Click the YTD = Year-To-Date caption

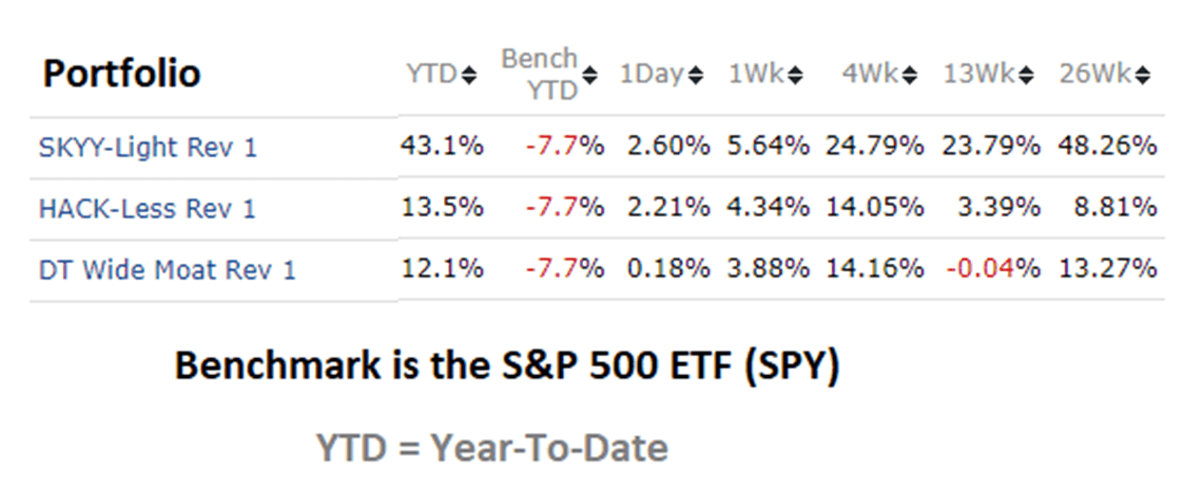click(492, 447)
